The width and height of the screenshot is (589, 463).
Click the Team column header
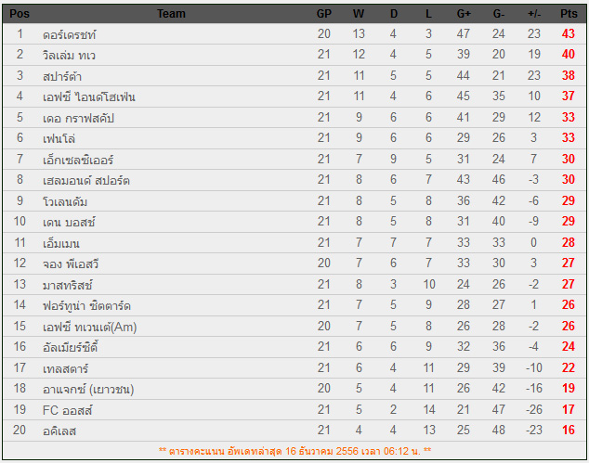point(171,13)
